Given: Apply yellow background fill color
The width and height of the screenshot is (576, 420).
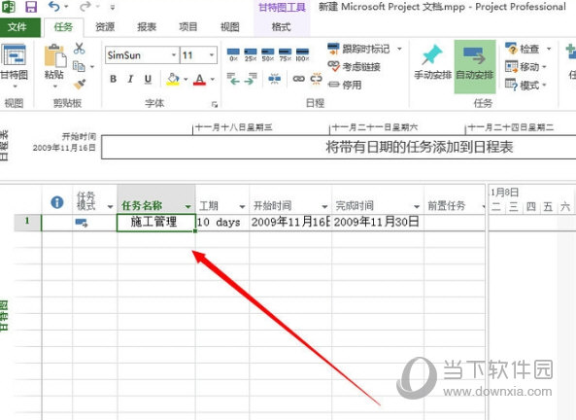Looking at the screenshot, I should (x=173, y=79).
